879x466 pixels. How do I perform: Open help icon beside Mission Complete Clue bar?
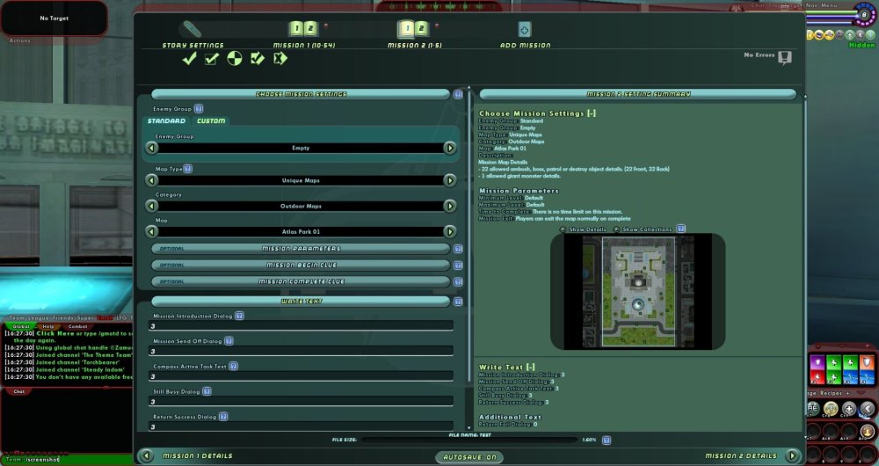458,281
